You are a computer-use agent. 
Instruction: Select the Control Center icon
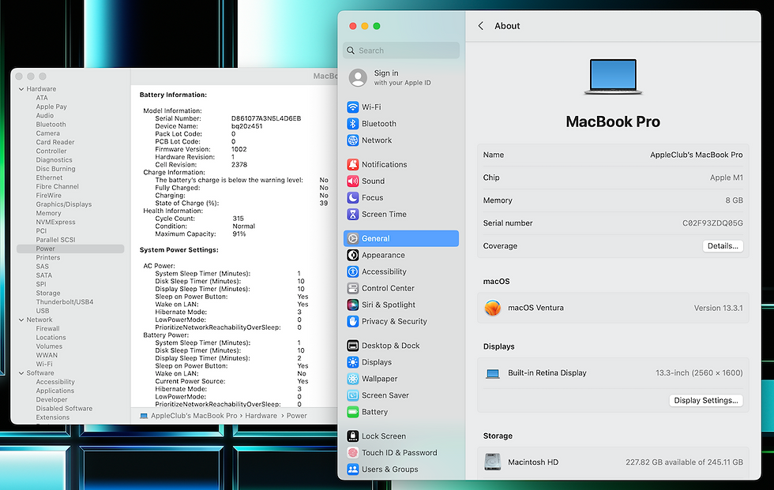(x=352, y=288)
